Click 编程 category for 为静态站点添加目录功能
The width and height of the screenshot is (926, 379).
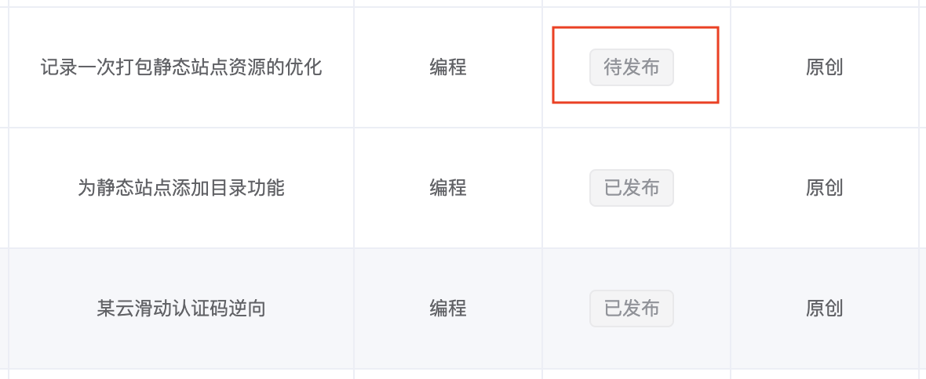coord(448,188)
